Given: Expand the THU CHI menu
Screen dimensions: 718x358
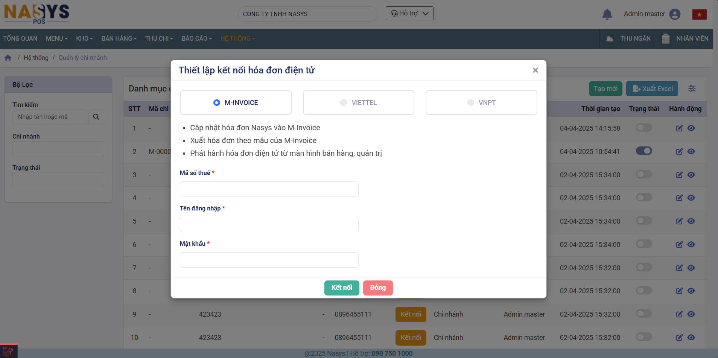Looking at the screenshot, I should (x=159, y=38).
